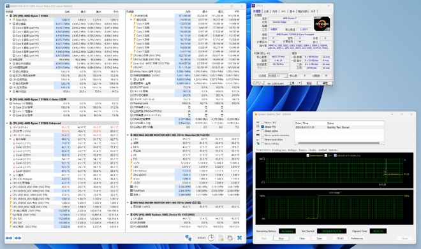Open the SPD tab in CPU-Z

(x=283, y=11)
